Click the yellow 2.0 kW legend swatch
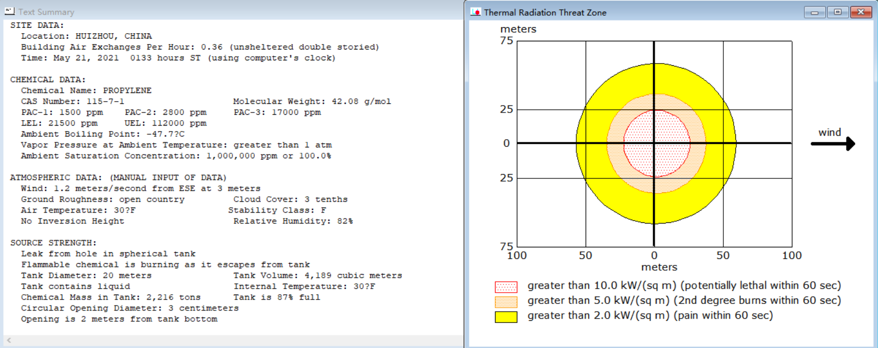 coord(506,317)
